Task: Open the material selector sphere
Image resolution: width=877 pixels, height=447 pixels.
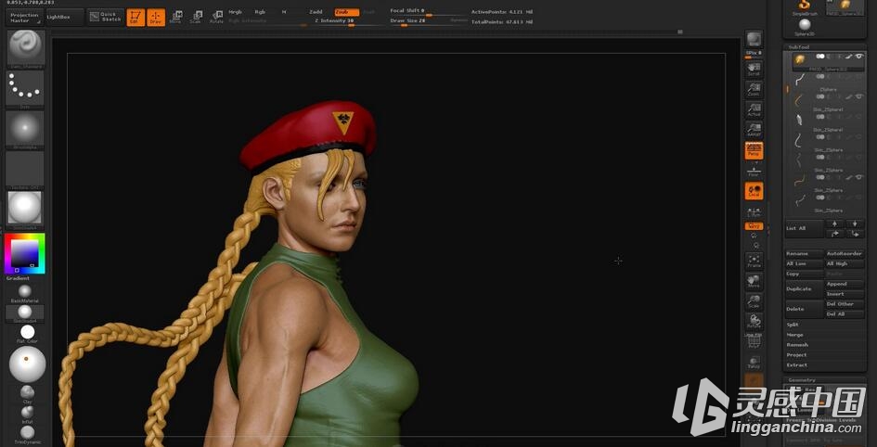Action: point(25,210)
